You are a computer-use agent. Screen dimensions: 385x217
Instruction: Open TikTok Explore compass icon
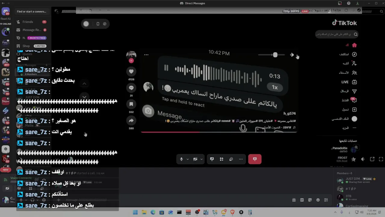tap(354, 54)
